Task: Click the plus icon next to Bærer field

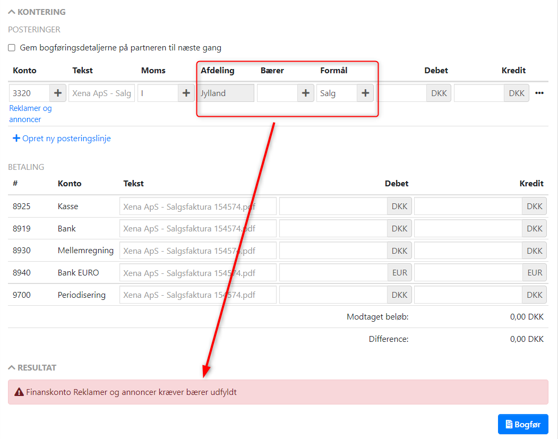Action: 305,93
